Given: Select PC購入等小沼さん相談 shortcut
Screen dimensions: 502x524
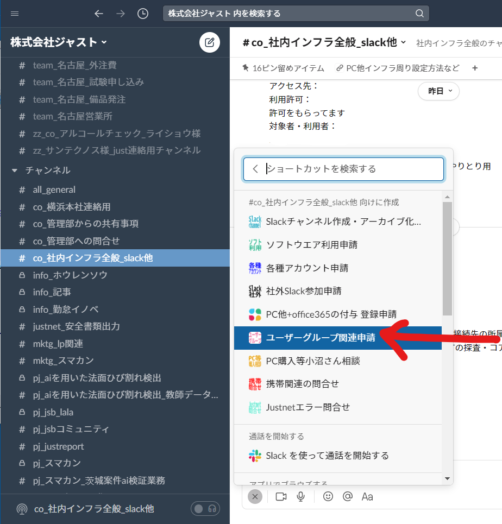Looking at the screenshot, I should [x=338, y=361].
